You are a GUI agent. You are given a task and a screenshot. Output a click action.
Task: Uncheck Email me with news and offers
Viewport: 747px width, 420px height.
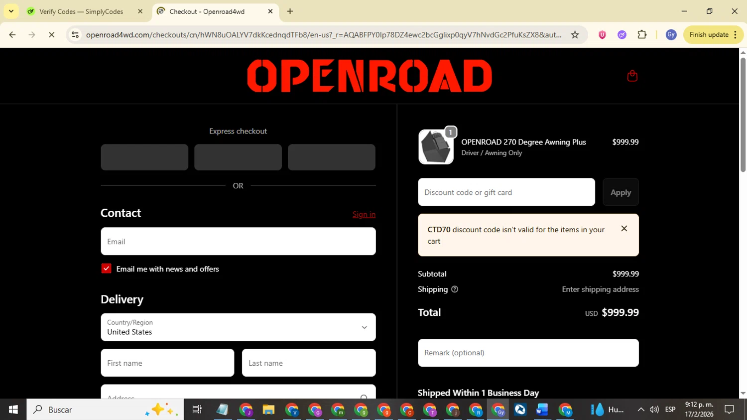pos(106,269)
